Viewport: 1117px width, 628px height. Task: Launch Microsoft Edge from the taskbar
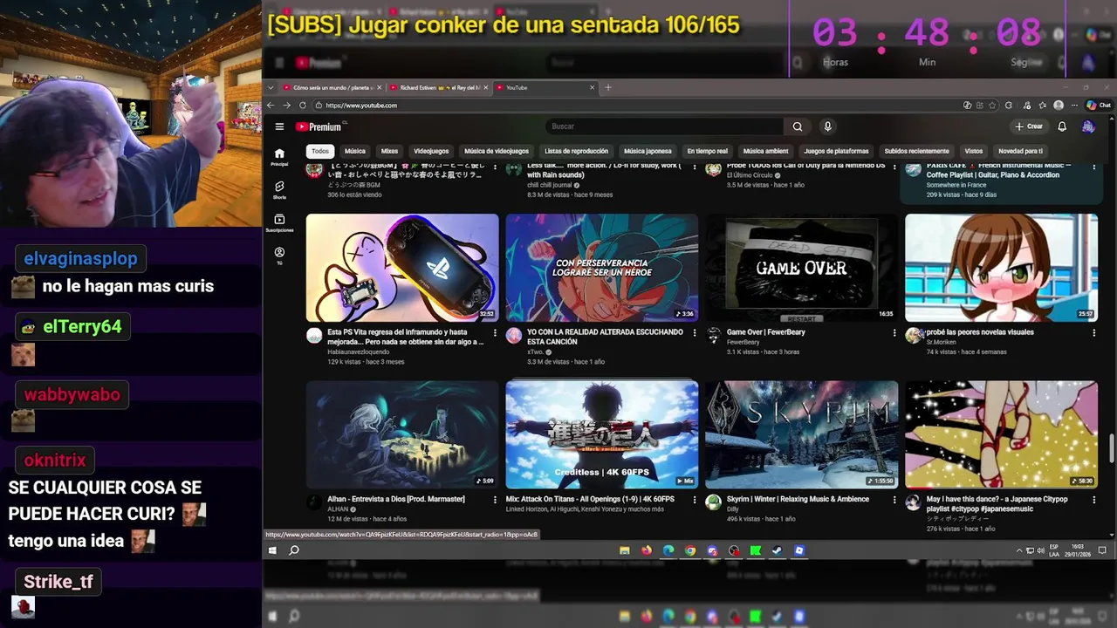point(668,550)
